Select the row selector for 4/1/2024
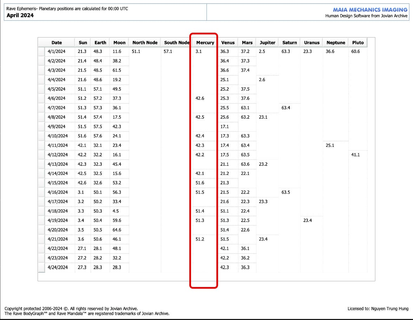The height and width of the screenshot is (320, 413). point(41,52)
